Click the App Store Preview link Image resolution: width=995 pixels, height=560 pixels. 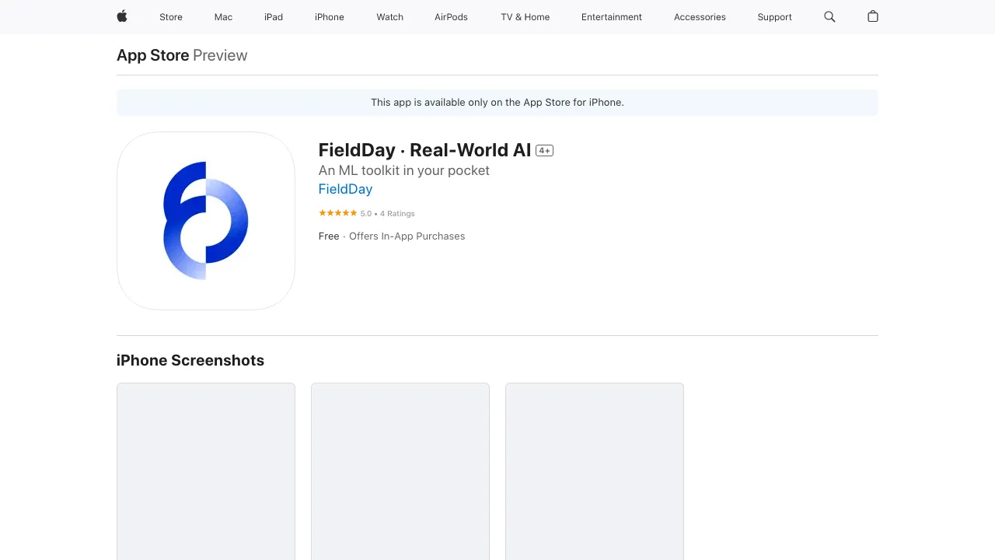coord(182,55)
